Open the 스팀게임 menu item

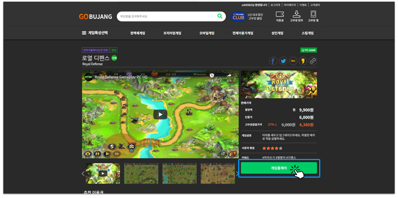tap(308, 33)
